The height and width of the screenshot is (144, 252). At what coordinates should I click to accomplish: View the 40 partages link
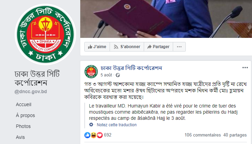(235, 135)
